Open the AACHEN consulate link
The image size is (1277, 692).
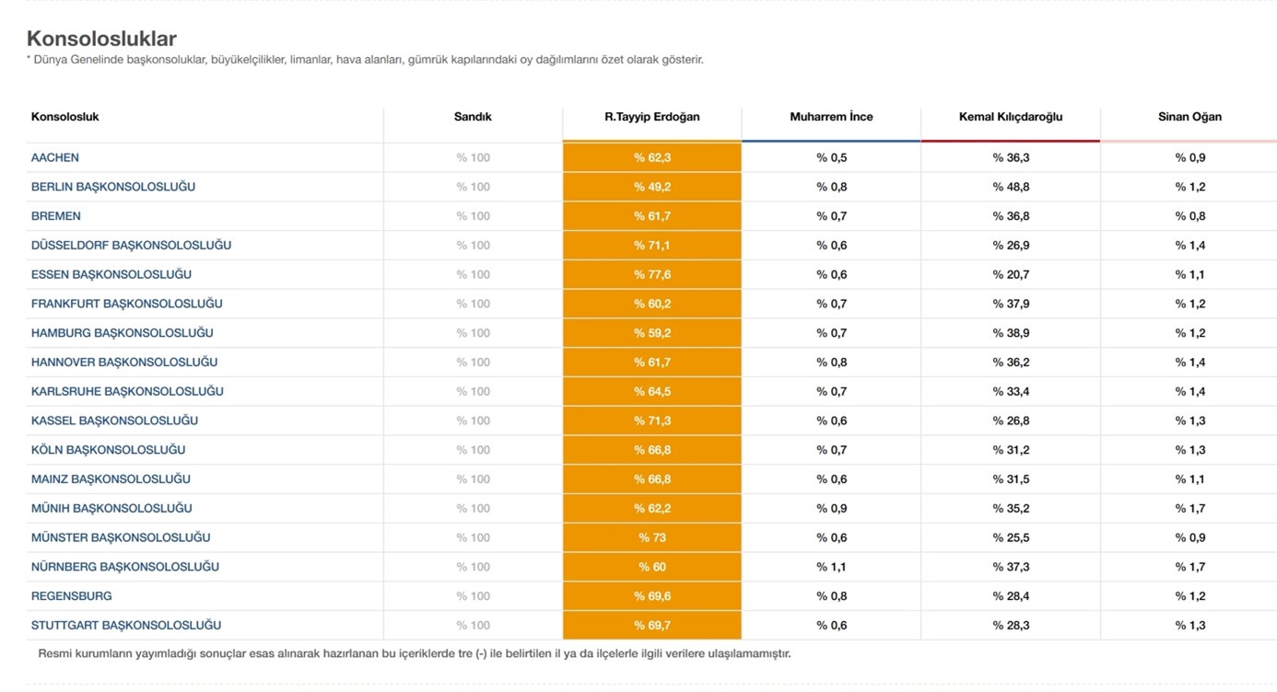pyautogui.click(x=55, y=157)
